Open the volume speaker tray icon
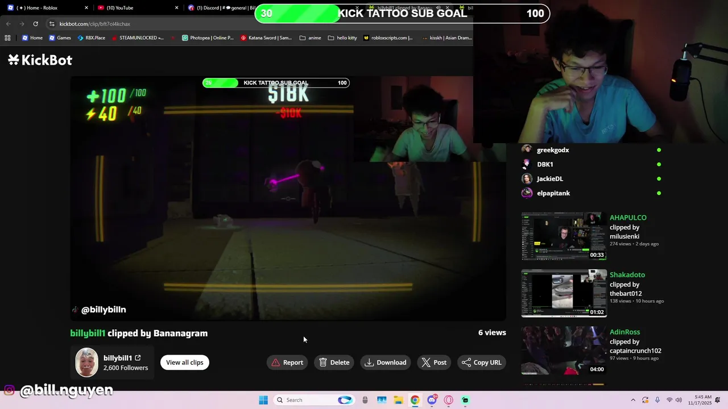This screenshot has width=728, height=409. [679, 400]
